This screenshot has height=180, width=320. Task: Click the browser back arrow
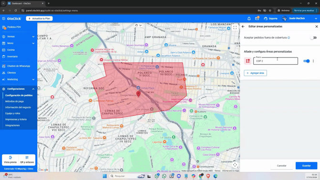[x=4, y=11]
